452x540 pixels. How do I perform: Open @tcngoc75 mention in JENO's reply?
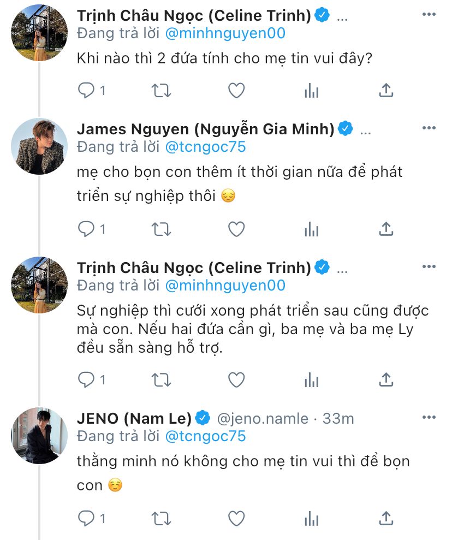(x=206, y=436)
